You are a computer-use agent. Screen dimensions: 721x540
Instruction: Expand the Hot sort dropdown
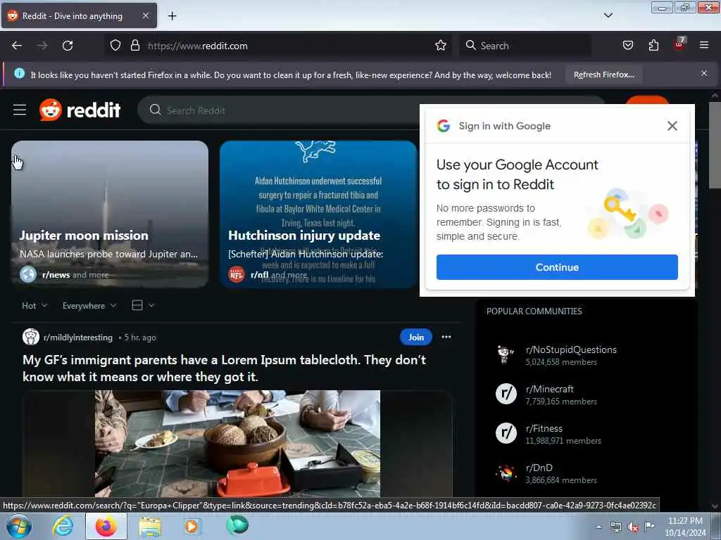click(x=35, y=305)
